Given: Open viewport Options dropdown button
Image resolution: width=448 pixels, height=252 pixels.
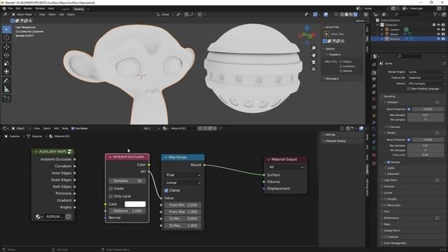Looking at the screenshot, I should pyautogui.click(x=361, y=21).
